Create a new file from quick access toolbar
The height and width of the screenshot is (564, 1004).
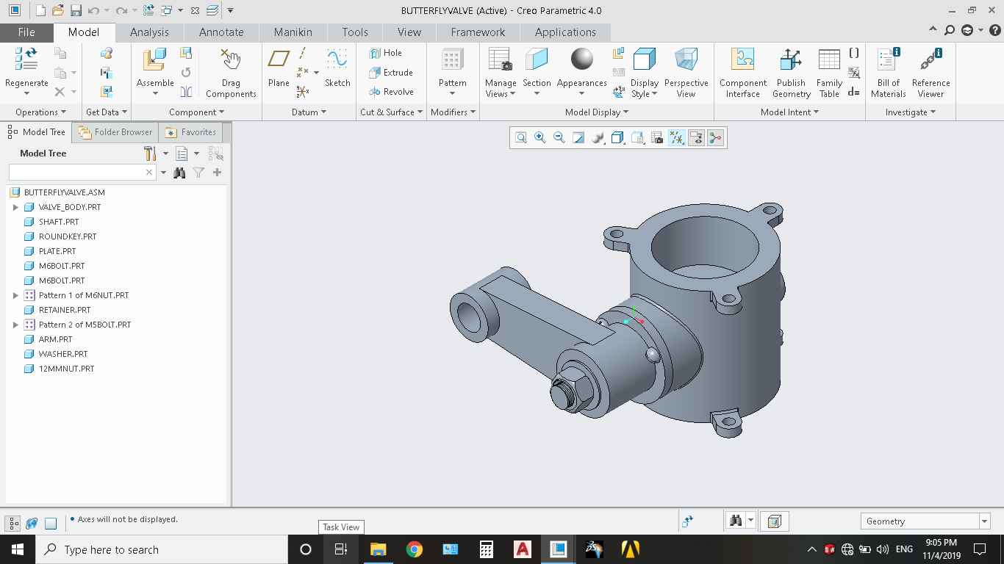tap(40, 10)
